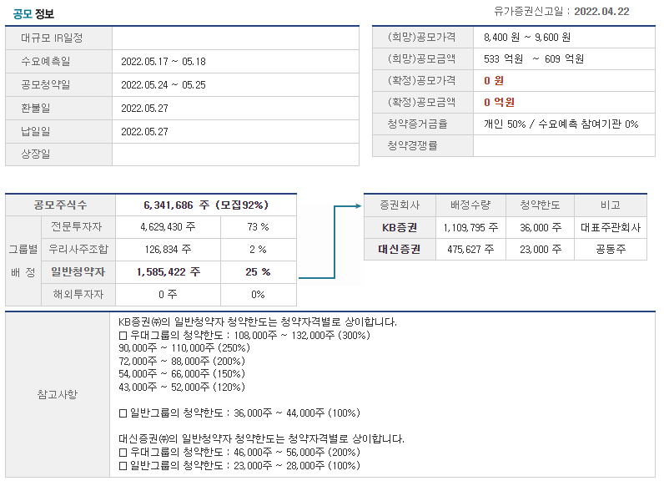
Task: Open the KB증권 row name
Action: pyautogui.click(x=400, y=228)
